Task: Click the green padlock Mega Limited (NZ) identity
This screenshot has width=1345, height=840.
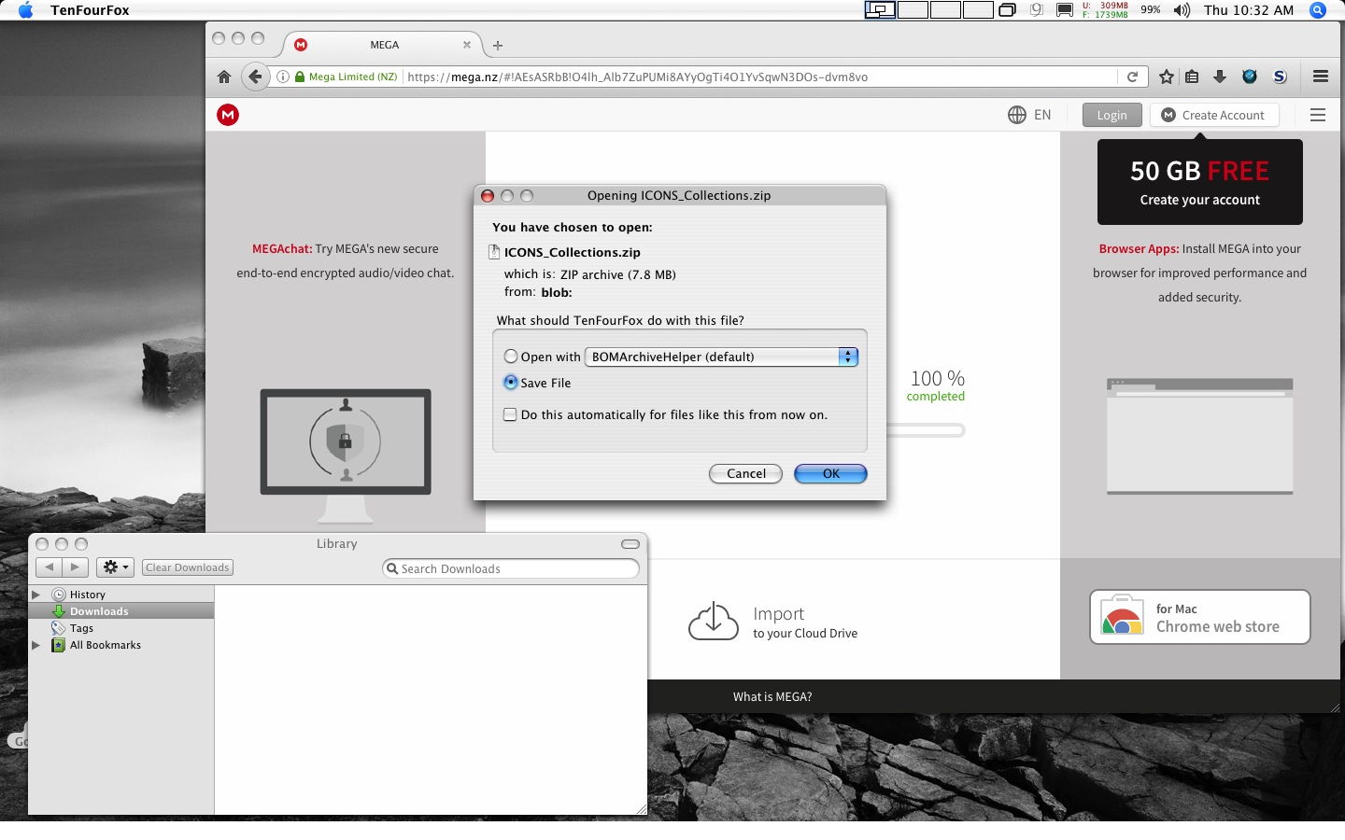Action: pos(347,77)
